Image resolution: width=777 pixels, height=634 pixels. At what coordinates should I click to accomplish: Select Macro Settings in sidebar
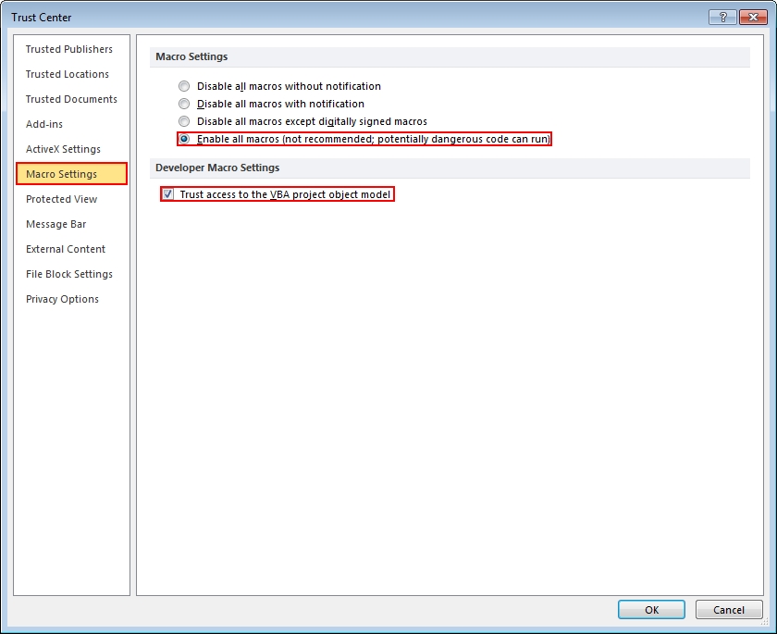point(62,174)
